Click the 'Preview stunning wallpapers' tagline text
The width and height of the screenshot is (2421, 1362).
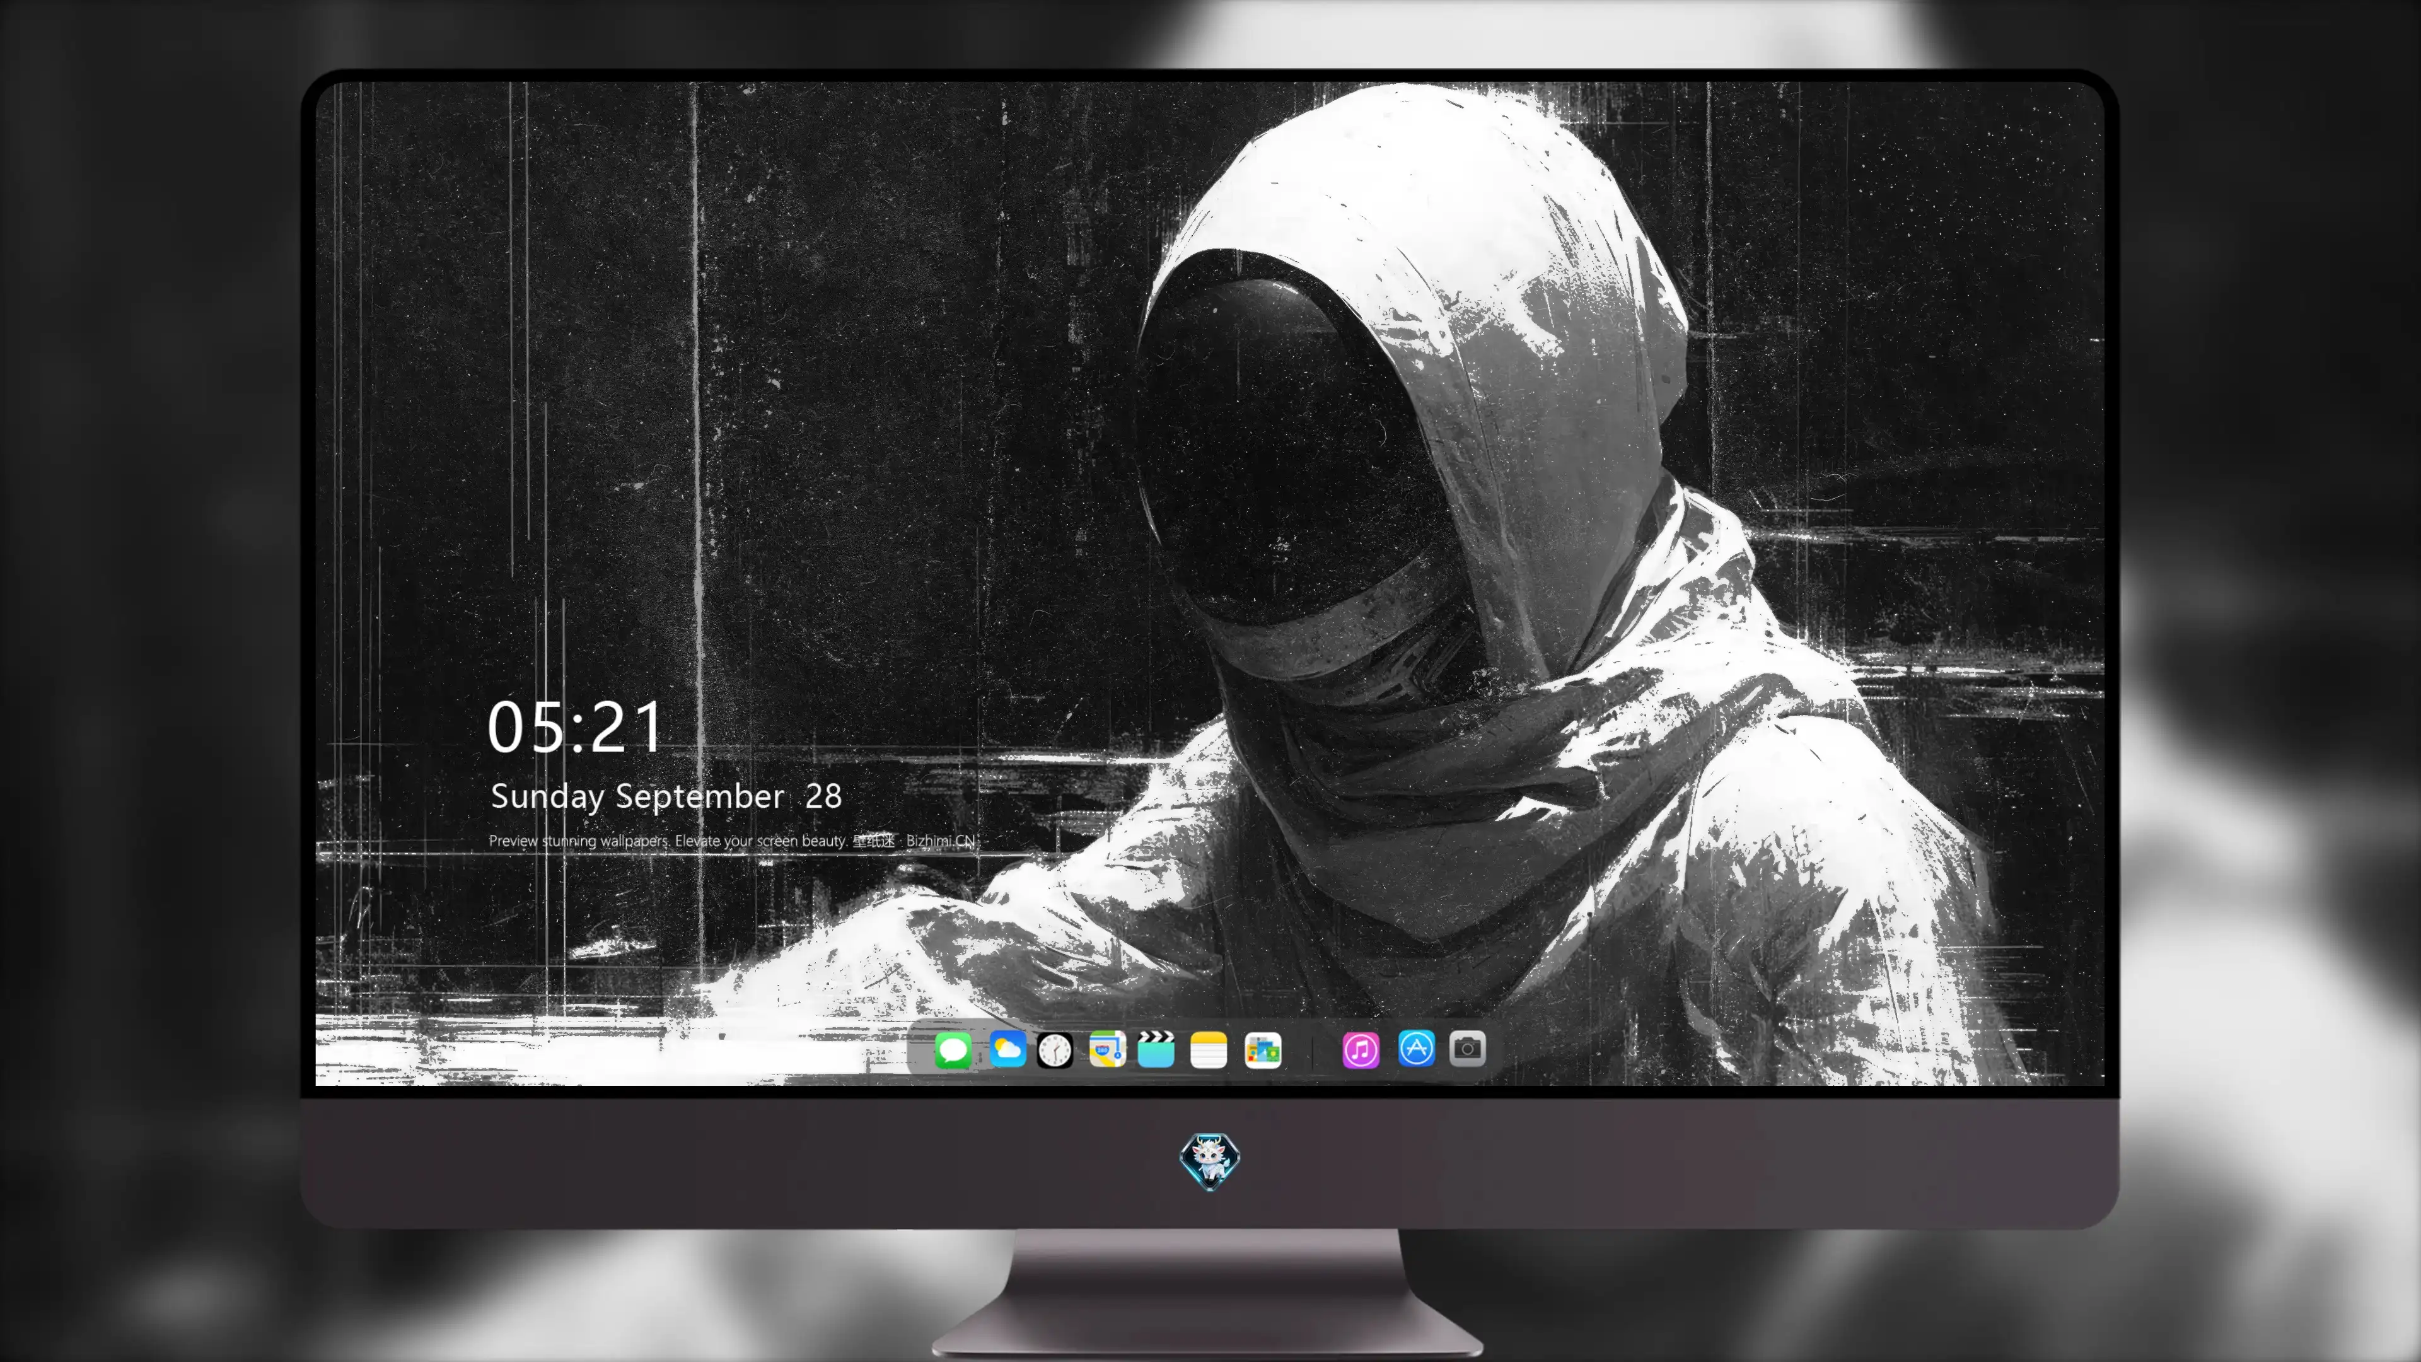click(x=732, y=841)
